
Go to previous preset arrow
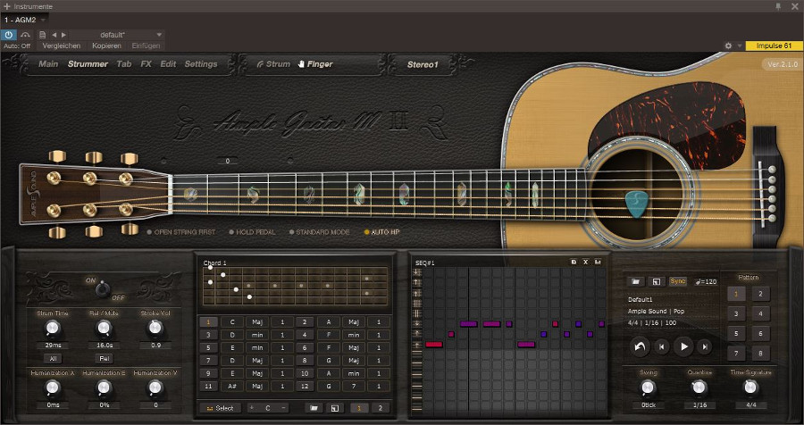click(54, 35)
